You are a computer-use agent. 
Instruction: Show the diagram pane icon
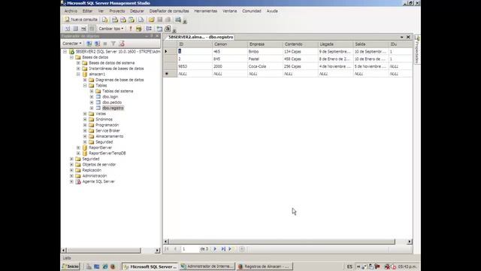(x=67, y=29)
